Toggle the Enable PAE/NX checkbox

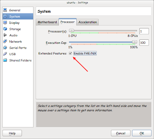pyautogui.click(x=70, y=54)
